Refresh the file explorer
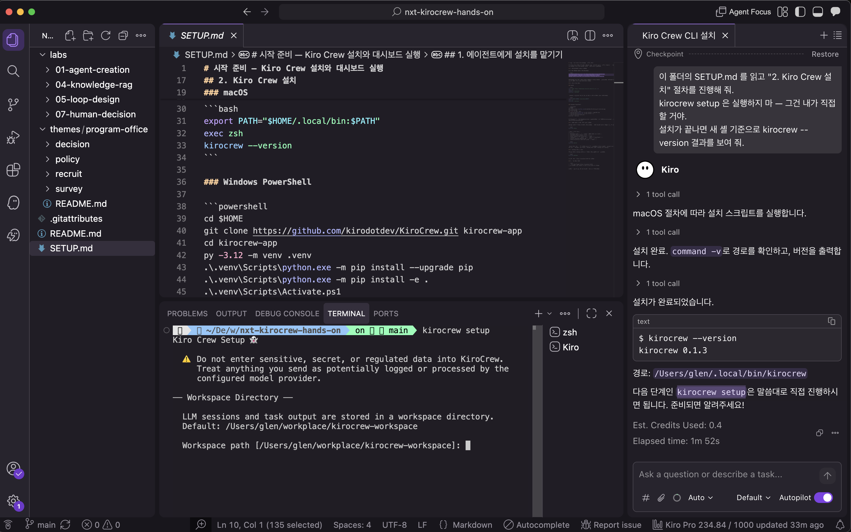The image size is (851, 532). coord(106,36)
